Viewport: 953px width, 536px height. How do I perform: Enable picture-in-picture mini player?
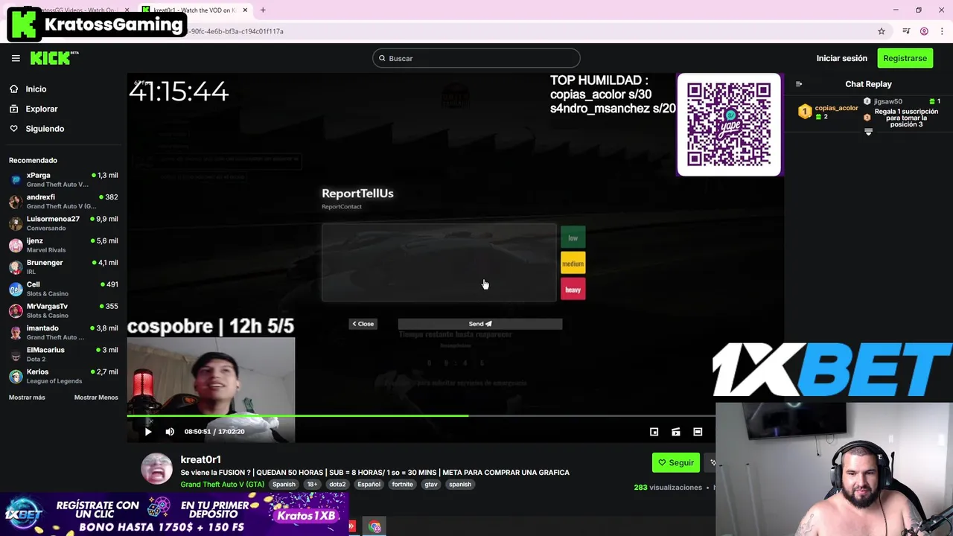(x=654, y=432)
